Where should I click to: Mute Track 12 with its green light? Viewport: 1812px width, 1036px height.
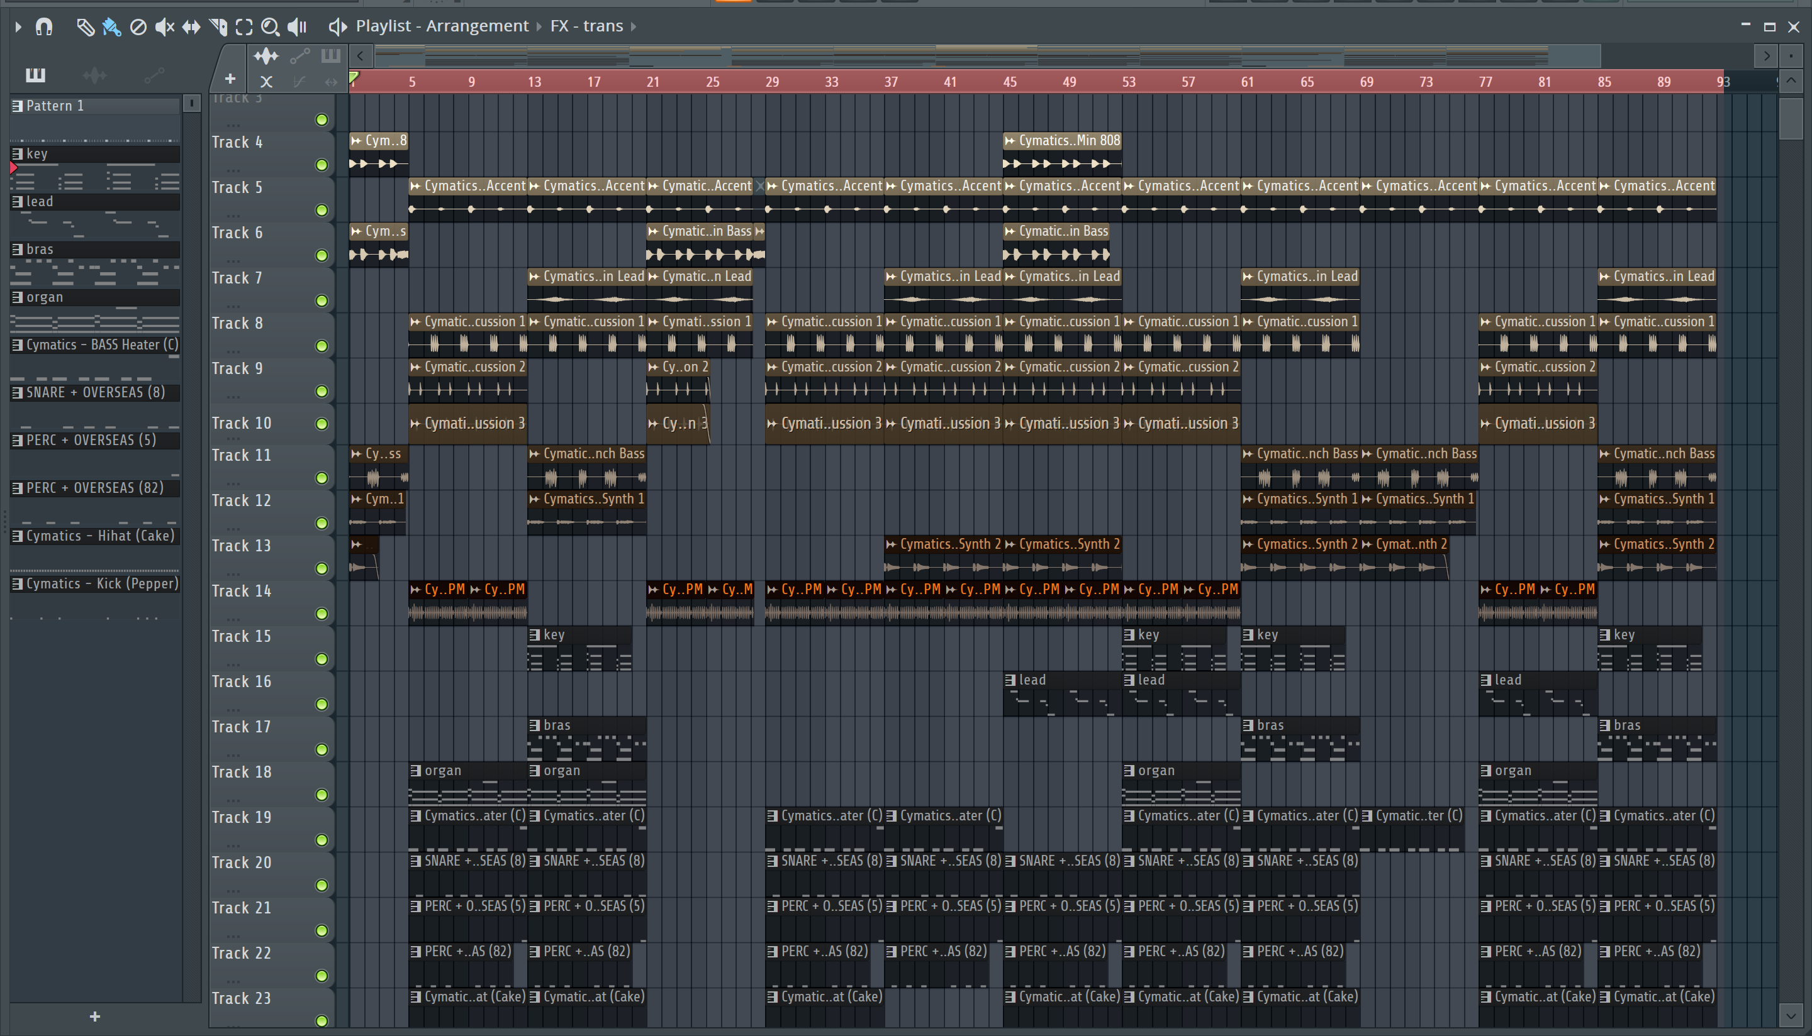[322, 524]
